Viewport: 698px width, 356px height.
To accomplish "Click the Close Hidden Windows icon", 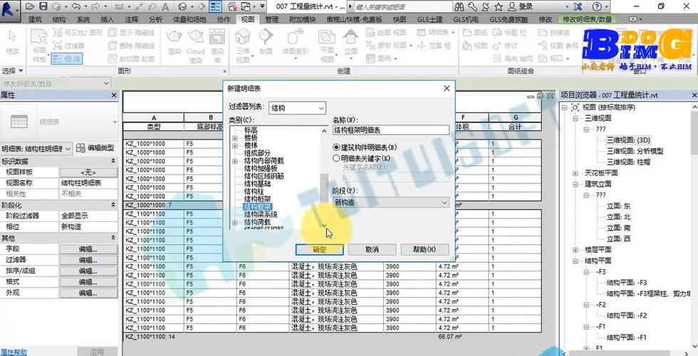I will (x=232, y=6).
